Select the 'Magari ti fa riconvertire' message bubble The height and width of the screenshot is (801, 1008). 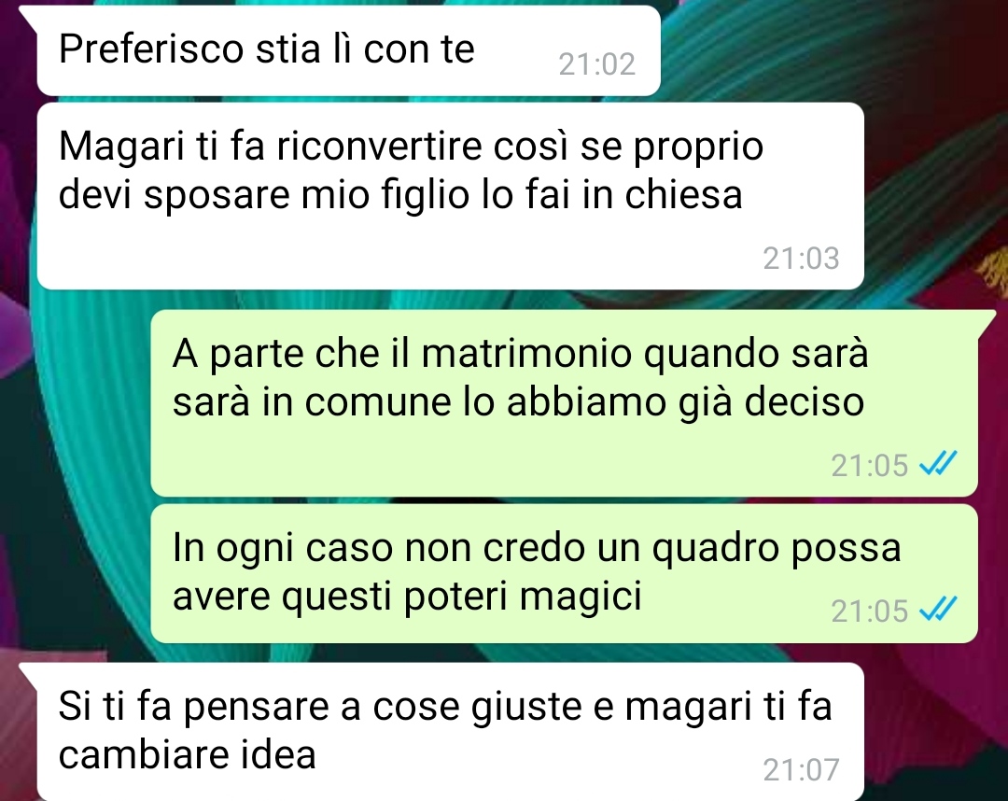[x=450, y=196]
